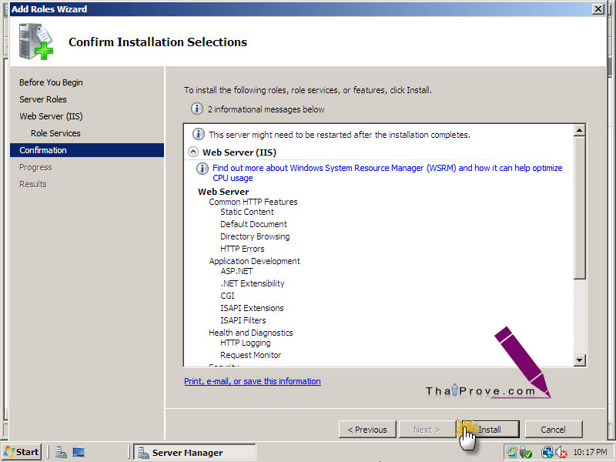The image size is (616, 462).
Task: Click the info icon beside restart warning
Action: [x=199, y=134]
